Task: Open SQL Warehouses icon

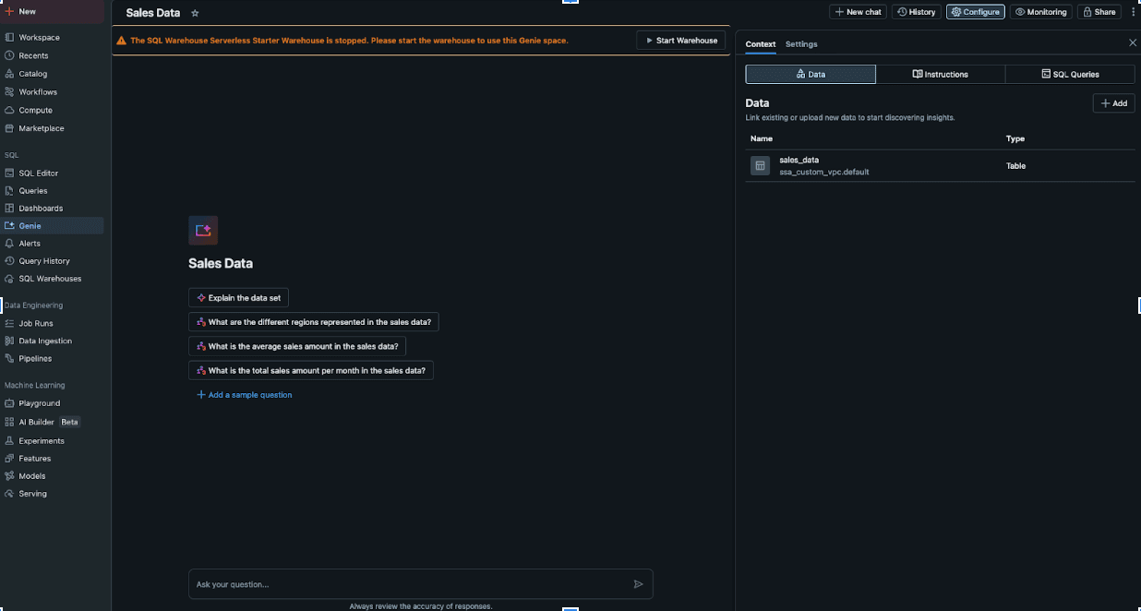Action: (9, 279)
